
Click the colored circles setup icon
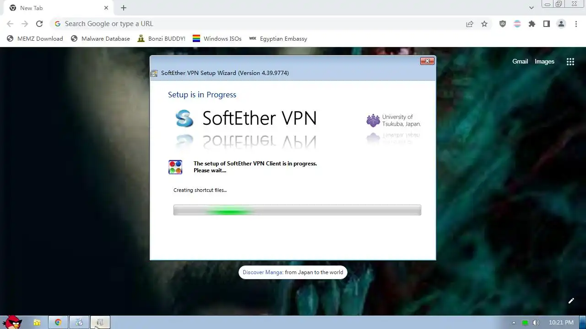point(175,167)
